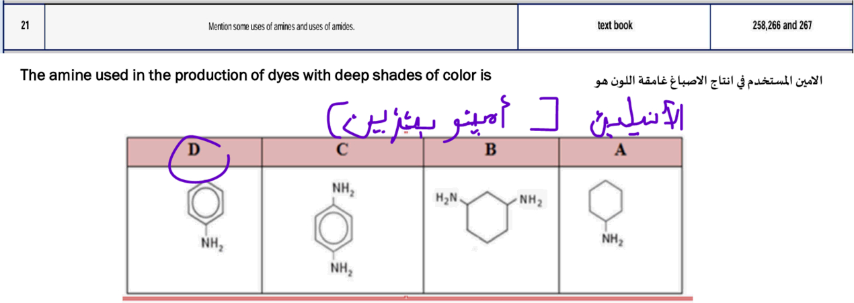The height and width of the screenshot is (303, 854).
Task: Click the English question about dyes
Action: click(x=256, y=75)
